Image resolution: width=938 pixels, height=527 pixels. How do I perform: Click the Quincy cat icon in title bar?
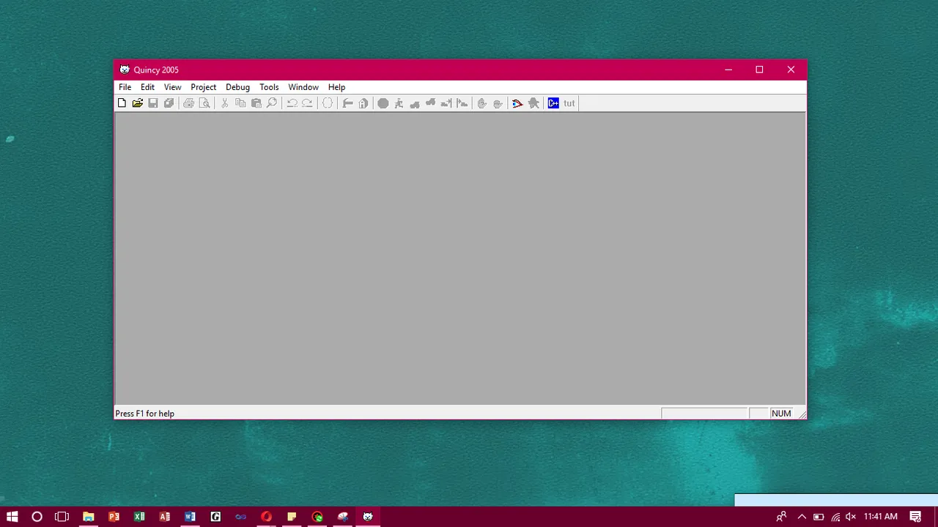coord(125,70)
